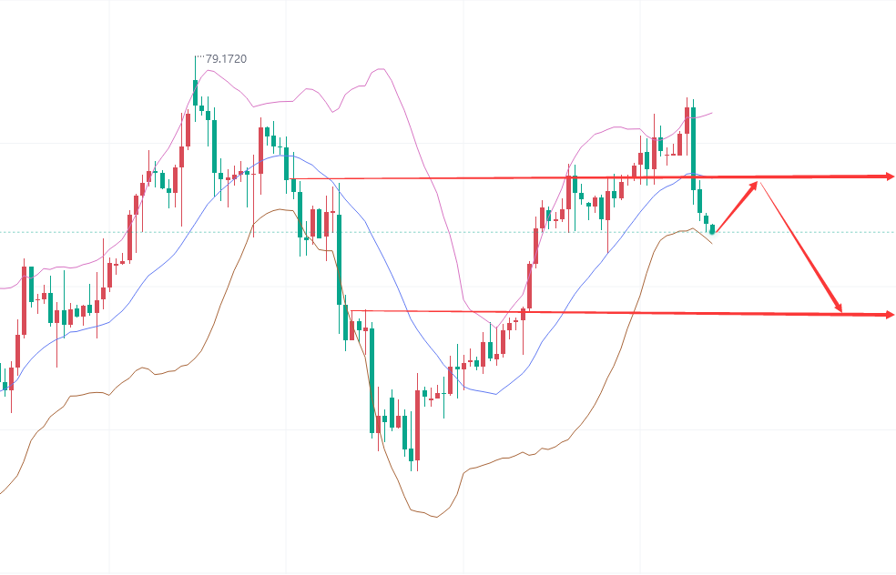Select the tip of the downward red forecast arrow
The width and height of the screenshot is (896, 575).
[x=840, y=310]
